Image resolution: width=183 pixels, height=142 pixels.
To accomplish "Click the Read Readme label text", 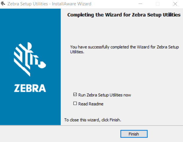I will coord(91,104).
